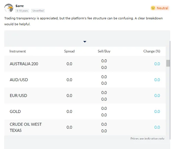Expand the dark dropdown arrow above table
175x149 pixels.
(85, 42)
